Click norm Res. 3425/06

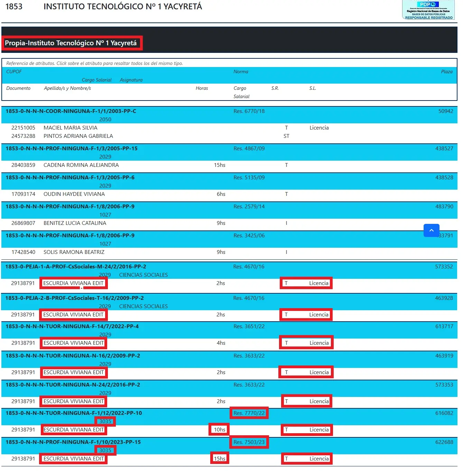click(x=249, y=236)
